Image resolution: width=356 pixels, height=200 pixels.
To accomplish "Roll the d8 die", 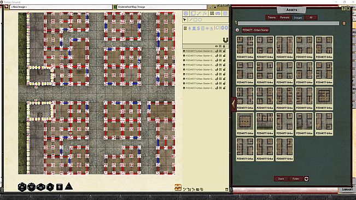I will coord(50,187).
